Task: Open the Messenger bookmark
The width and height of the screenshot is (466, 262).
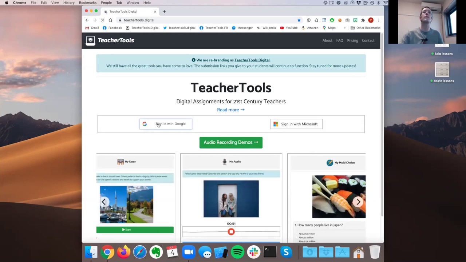Action: click(x=242, y=28)
